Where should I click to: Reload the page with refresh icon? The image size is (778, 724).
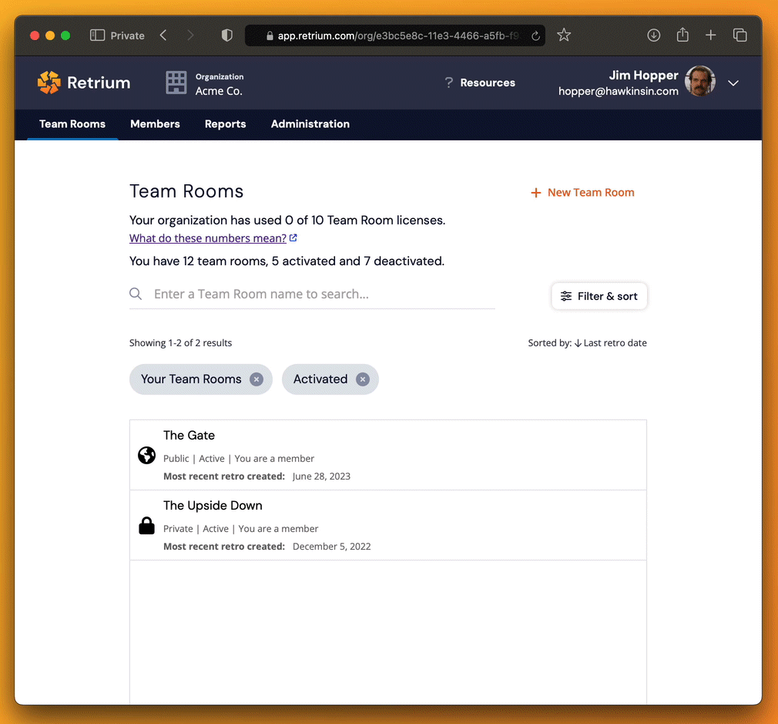[535, 35]
